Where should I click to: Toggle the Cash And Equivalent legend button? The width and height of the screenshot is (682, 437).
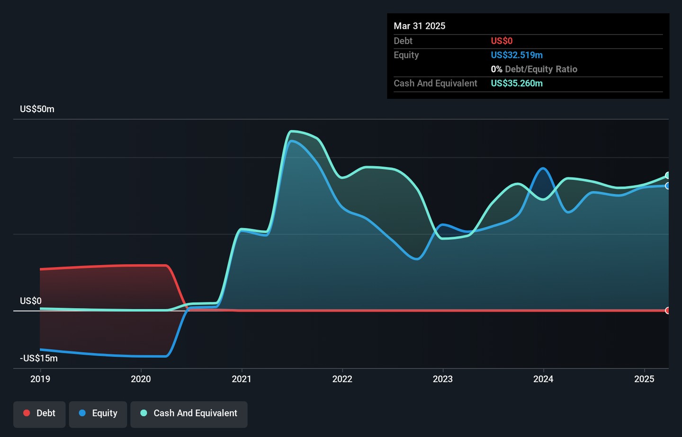point(189,414)
